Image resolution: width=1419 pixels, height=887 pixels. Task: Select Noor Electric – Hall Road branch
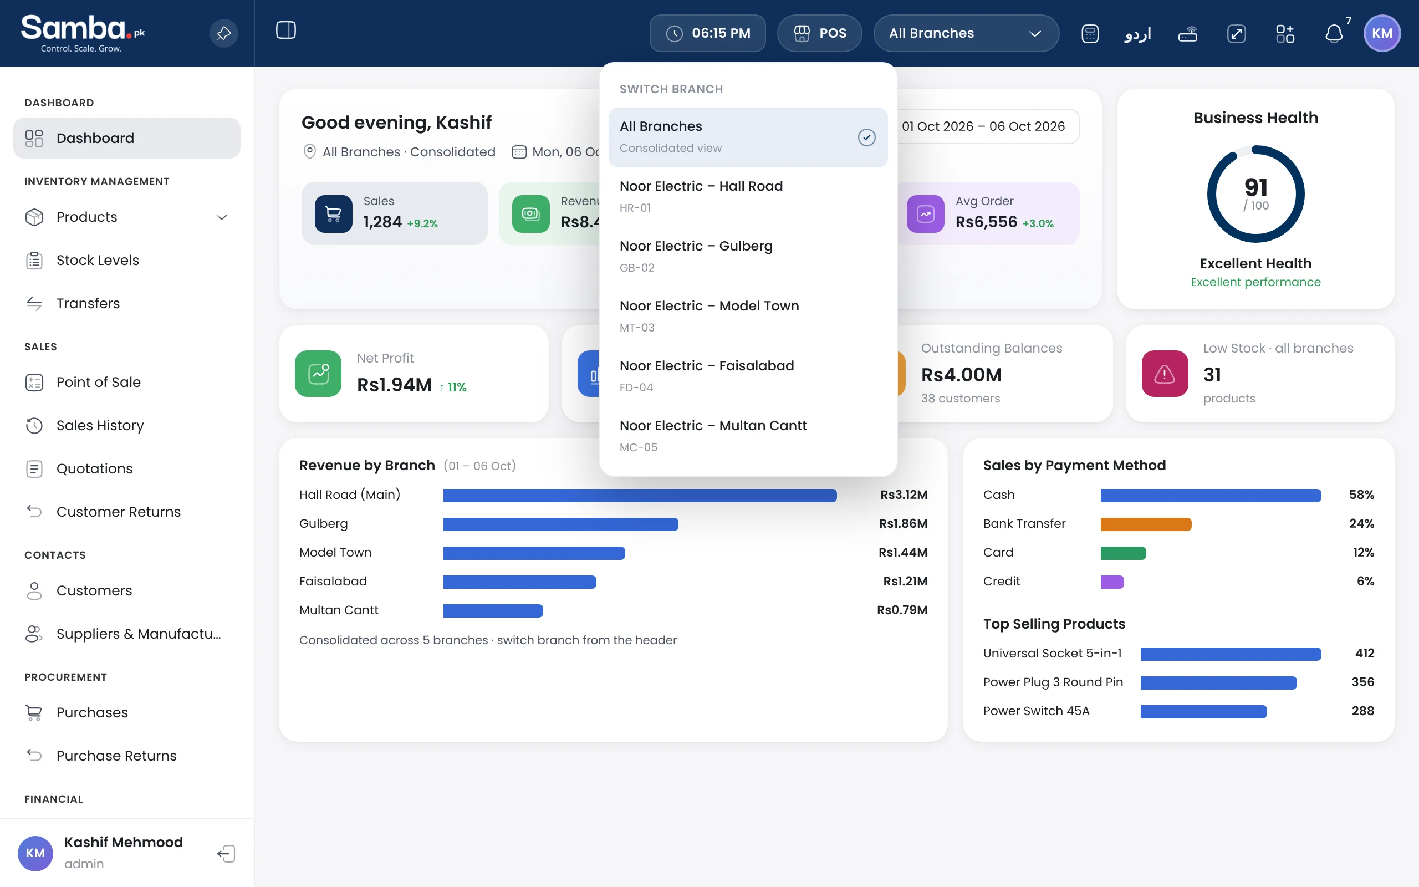[748, 196]
